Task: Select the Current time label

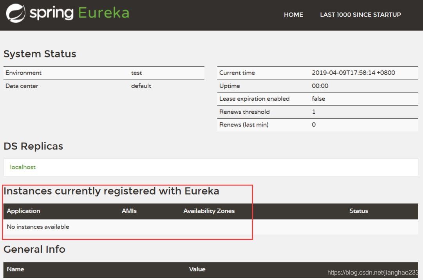Action: (x=237, y=73)
